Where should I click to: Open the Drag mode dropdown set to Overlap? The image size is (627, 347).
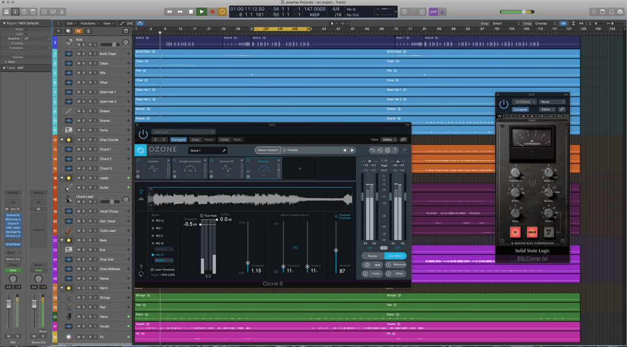tap(546, 24)
